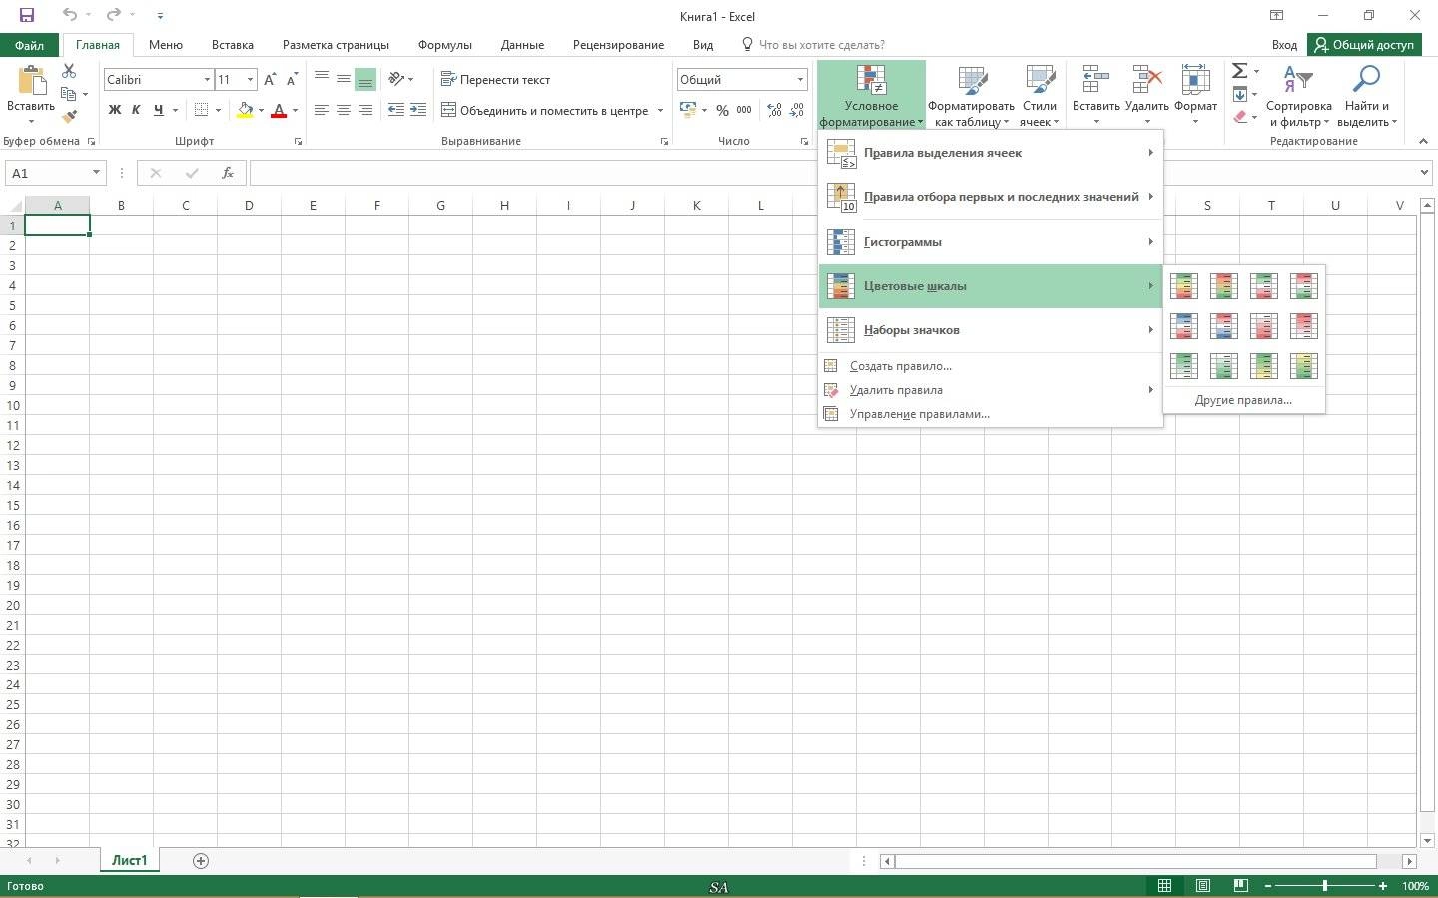The image size is (1438, 898).
Task: Decrease font size with the small A icon
Action: coord(292,79)
